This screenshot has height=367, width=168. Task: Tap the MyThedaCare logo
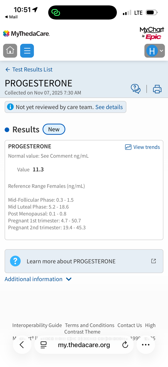(x=26, y=34)
